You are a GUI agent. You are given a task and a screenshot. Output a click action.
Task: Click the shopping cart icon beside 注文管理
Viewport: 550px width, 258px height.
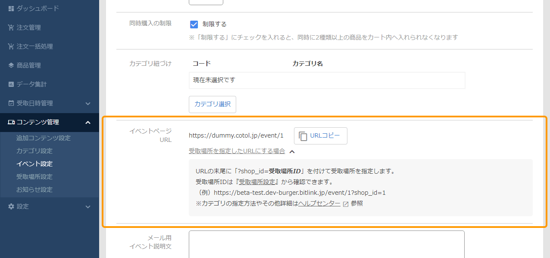tap(11, 28)
